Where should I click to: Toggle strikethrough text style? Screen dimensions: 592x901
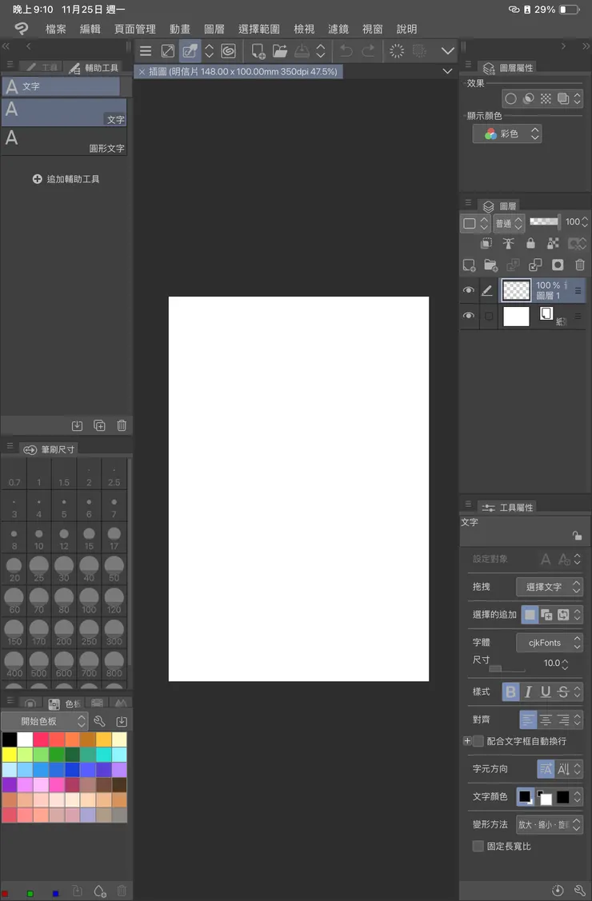click(562, 692)
